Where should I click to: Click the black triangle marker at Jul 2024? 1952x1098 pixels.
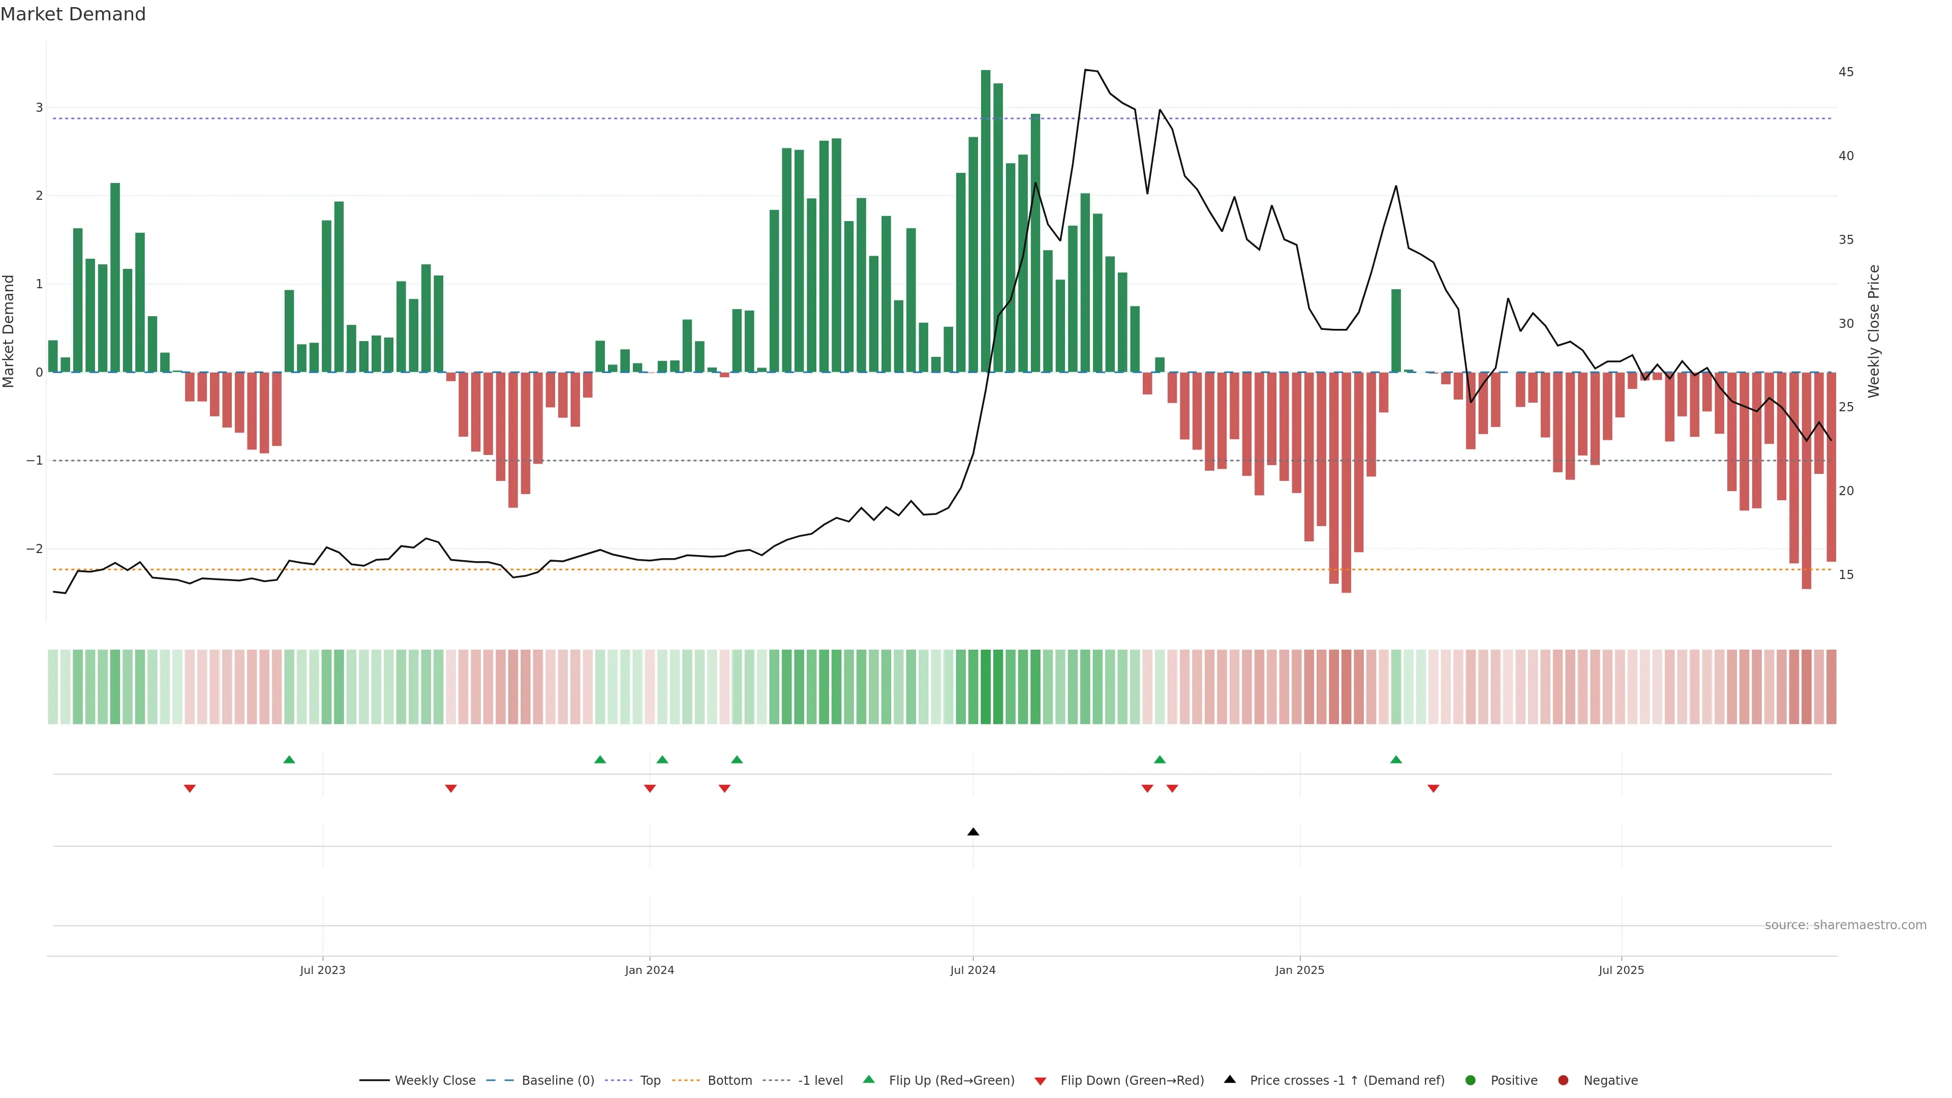973,832
